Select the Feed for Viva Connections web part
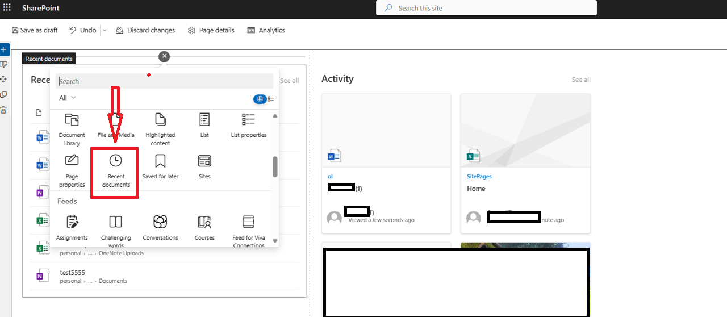This screenshot has height=317, width=727. 249,231
